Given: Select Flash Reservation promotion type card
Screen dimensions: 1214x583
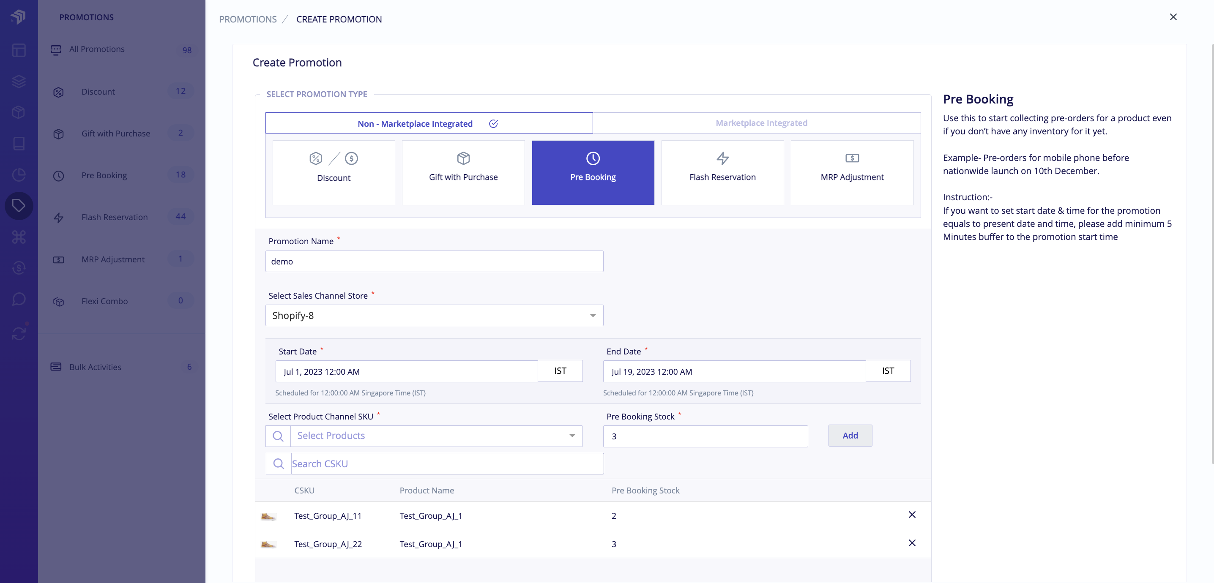Looking at the screenshot, I should (722, 172).
